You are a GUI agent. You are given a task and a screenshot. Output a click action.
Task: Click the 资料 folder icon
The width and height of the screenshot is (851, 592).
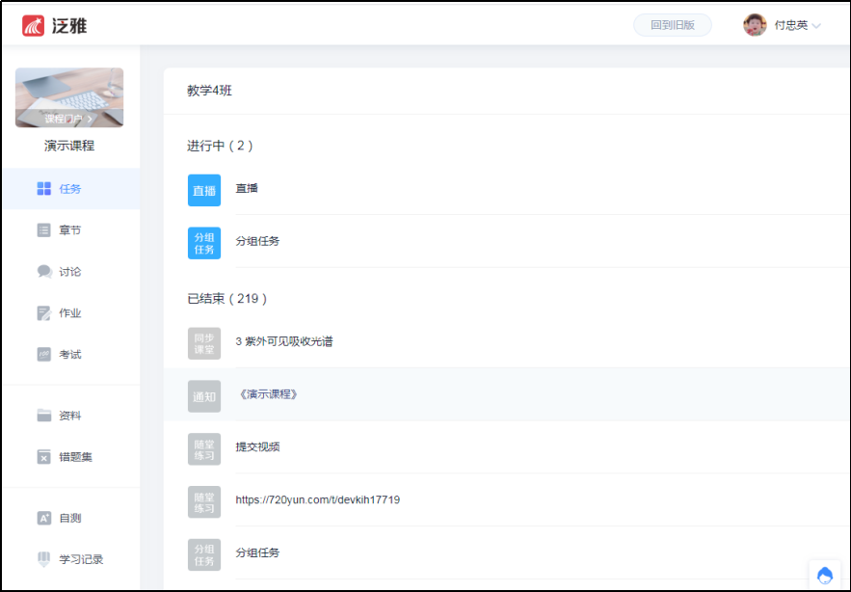point(43,416)
